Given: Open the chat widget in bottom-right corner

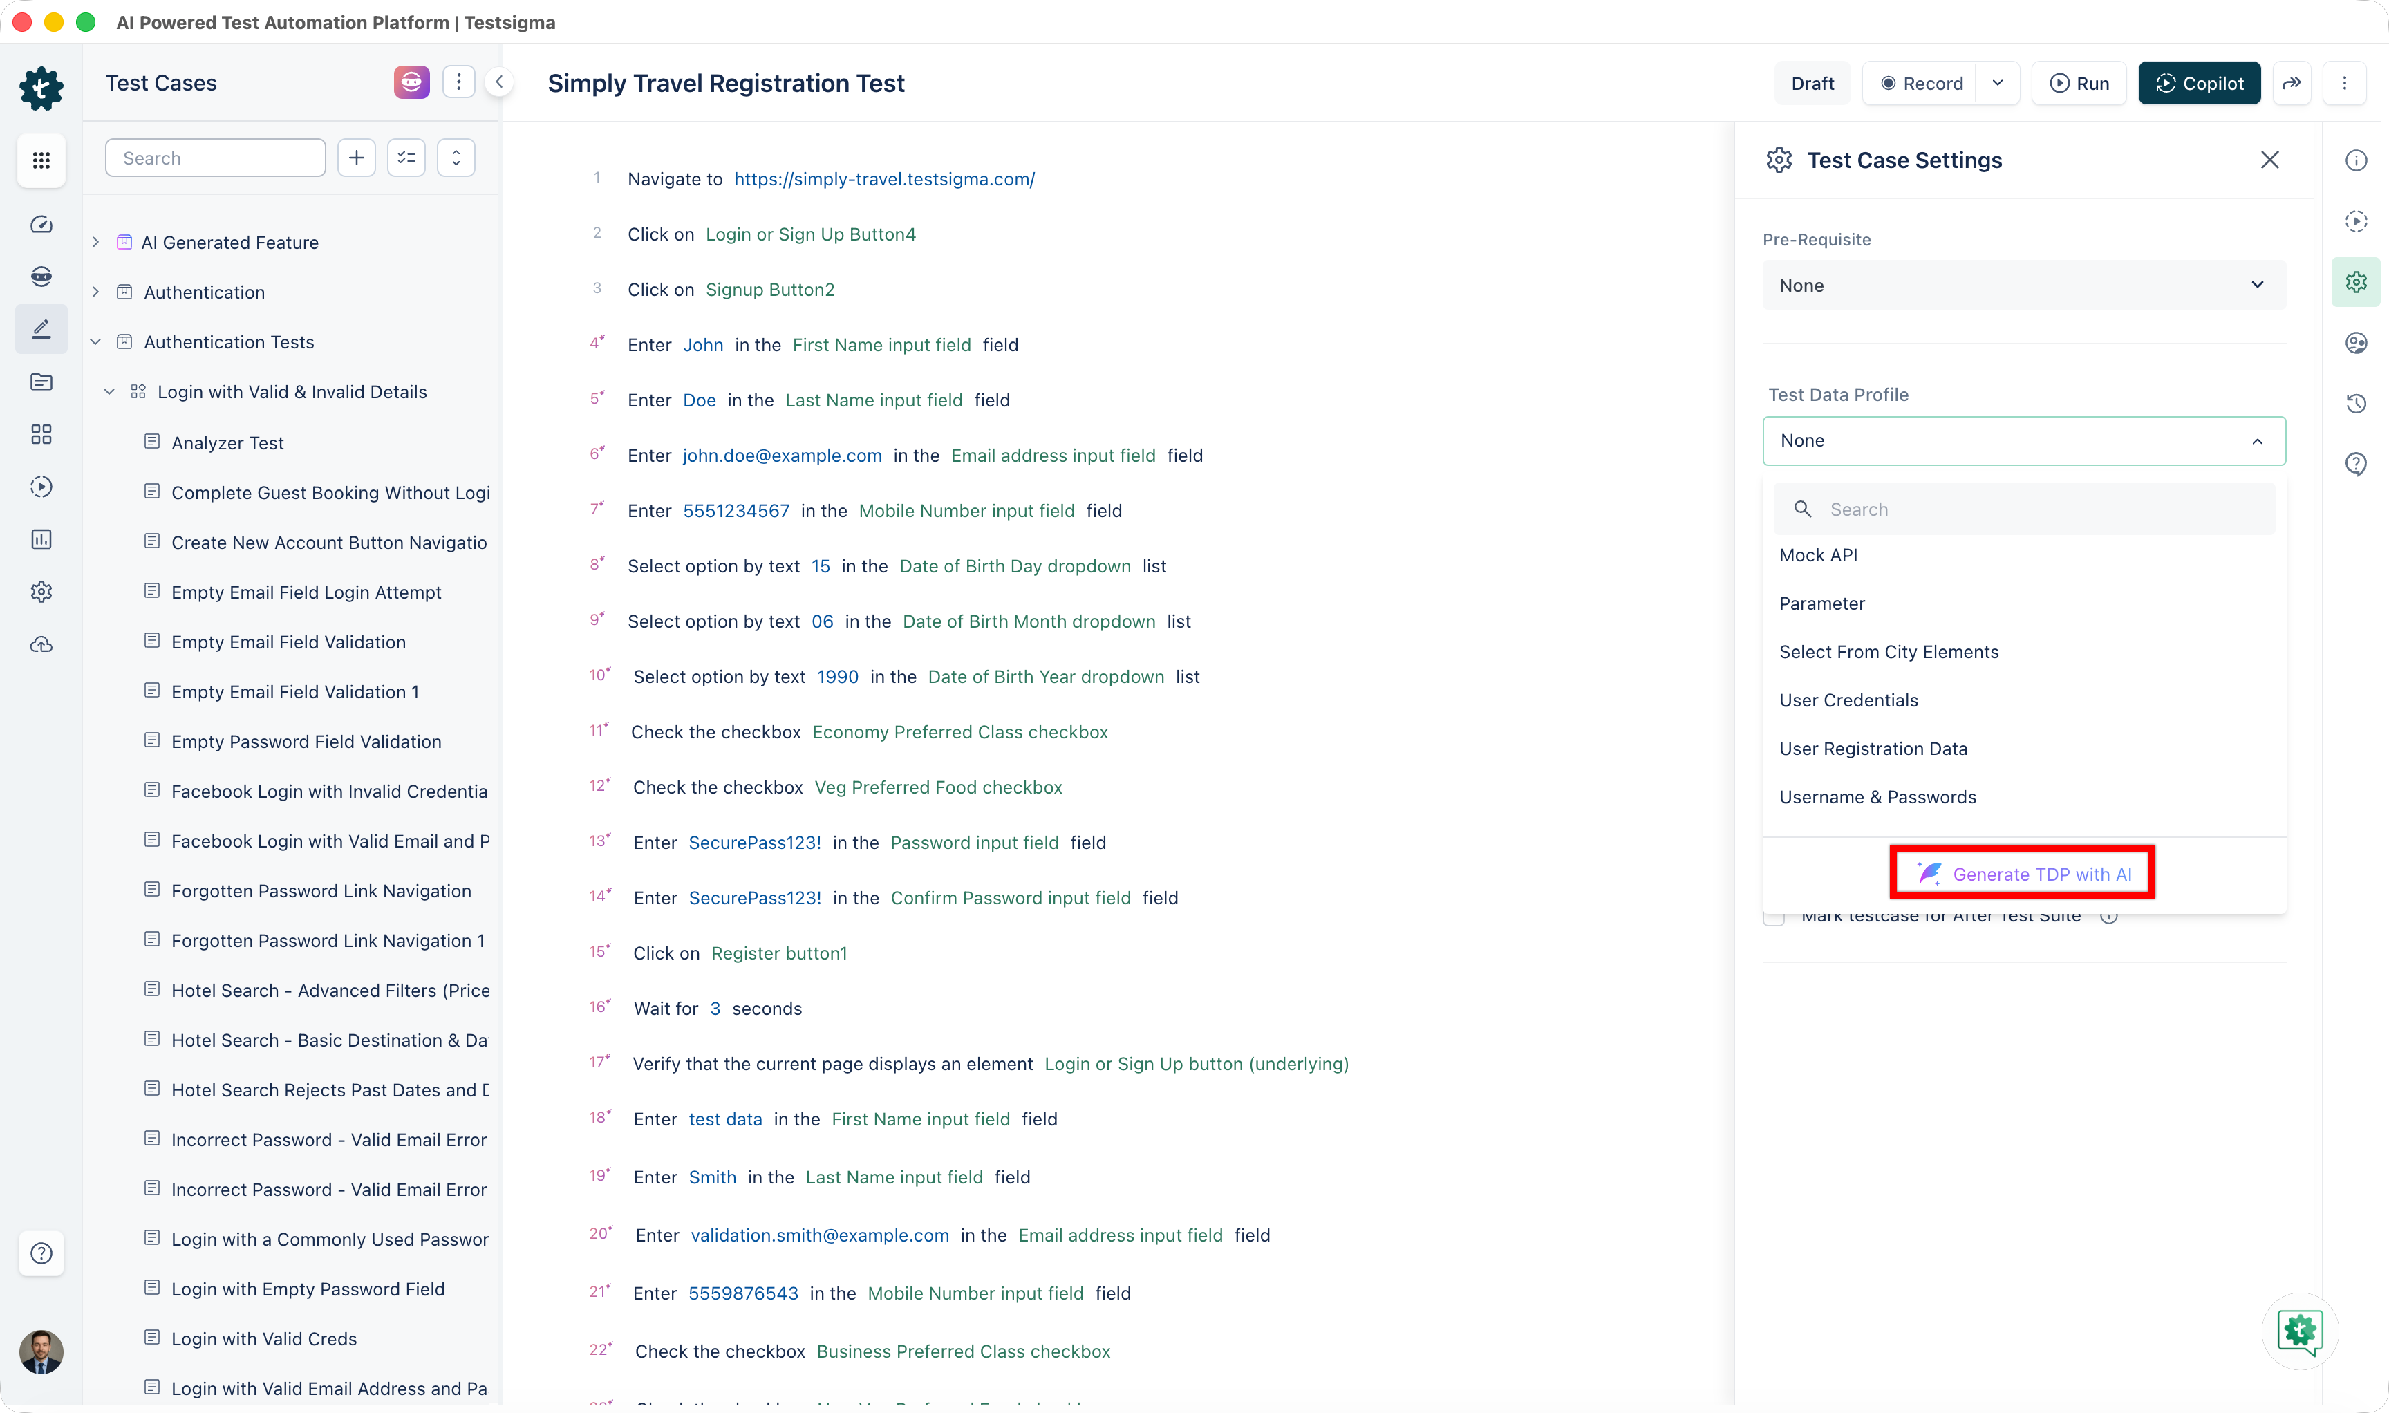Looking at the screenshot, I should click(x=2301, y=1331).
